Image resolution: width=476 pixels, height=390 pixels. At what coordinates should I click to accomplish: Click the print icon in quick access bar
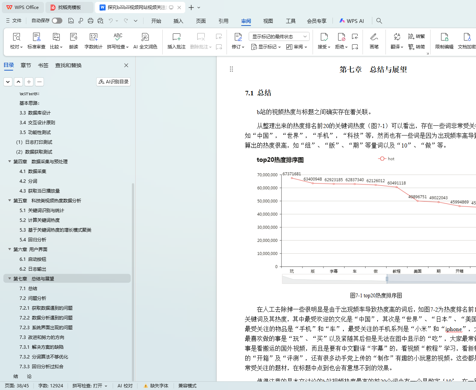point(91,21)
